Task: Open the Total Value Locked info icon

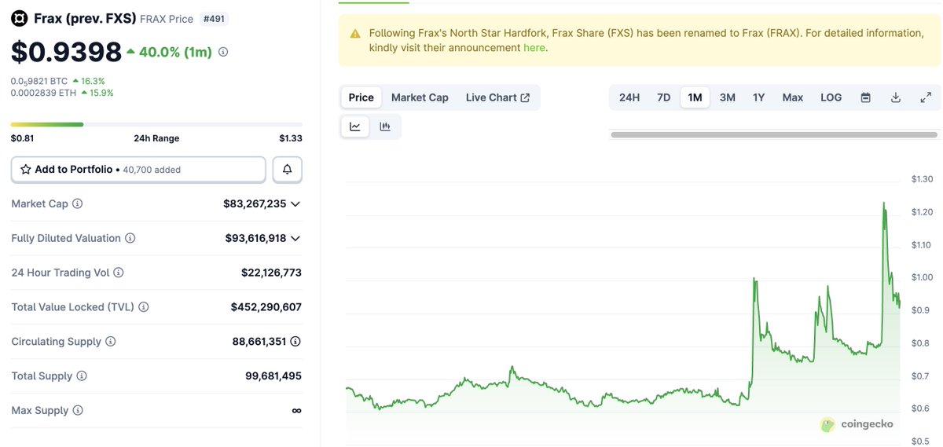Action: [144, 307]
